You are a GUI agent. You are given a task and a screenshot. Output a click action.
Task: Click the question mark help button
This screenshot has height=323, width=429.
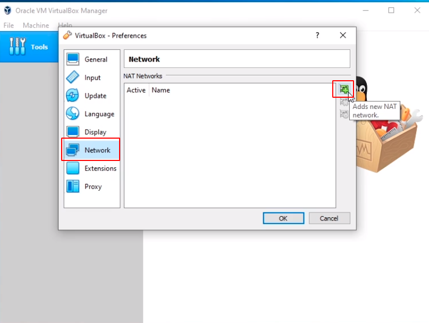(317, 36)
